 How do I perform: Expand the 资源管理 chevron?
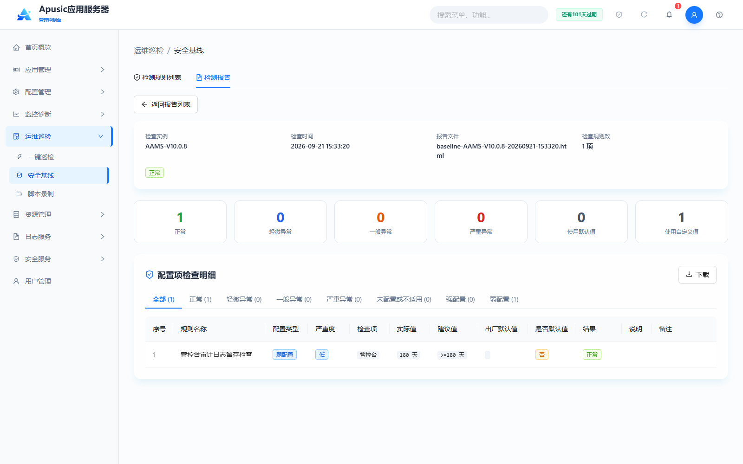pos(103,214)
